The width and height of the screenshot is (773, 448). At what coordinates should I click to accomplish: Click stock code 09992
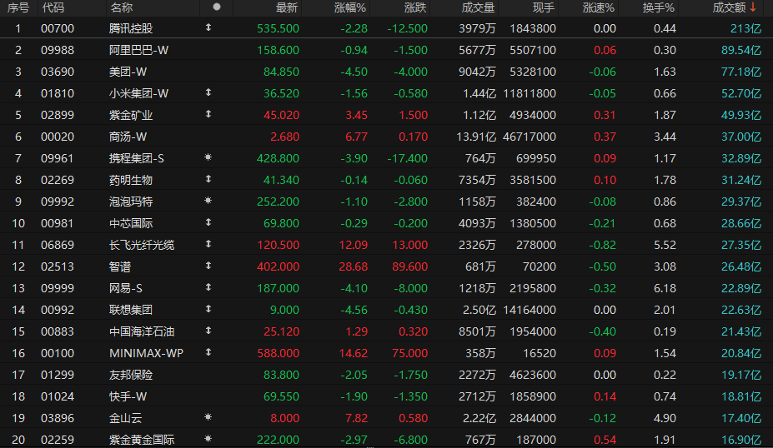(x=58, y=202)
